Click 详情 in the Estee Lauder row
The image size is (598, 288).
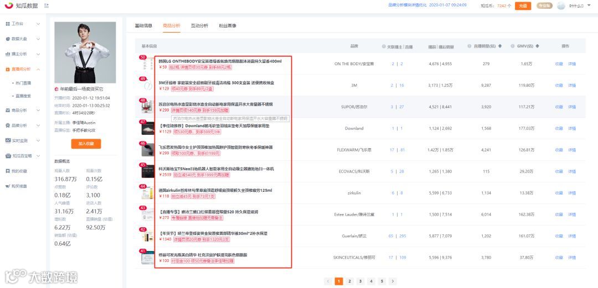572,214
